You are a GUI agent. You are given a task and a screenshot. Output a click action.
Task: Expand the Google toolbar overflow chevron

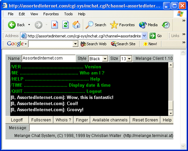(x=184, y=42)
